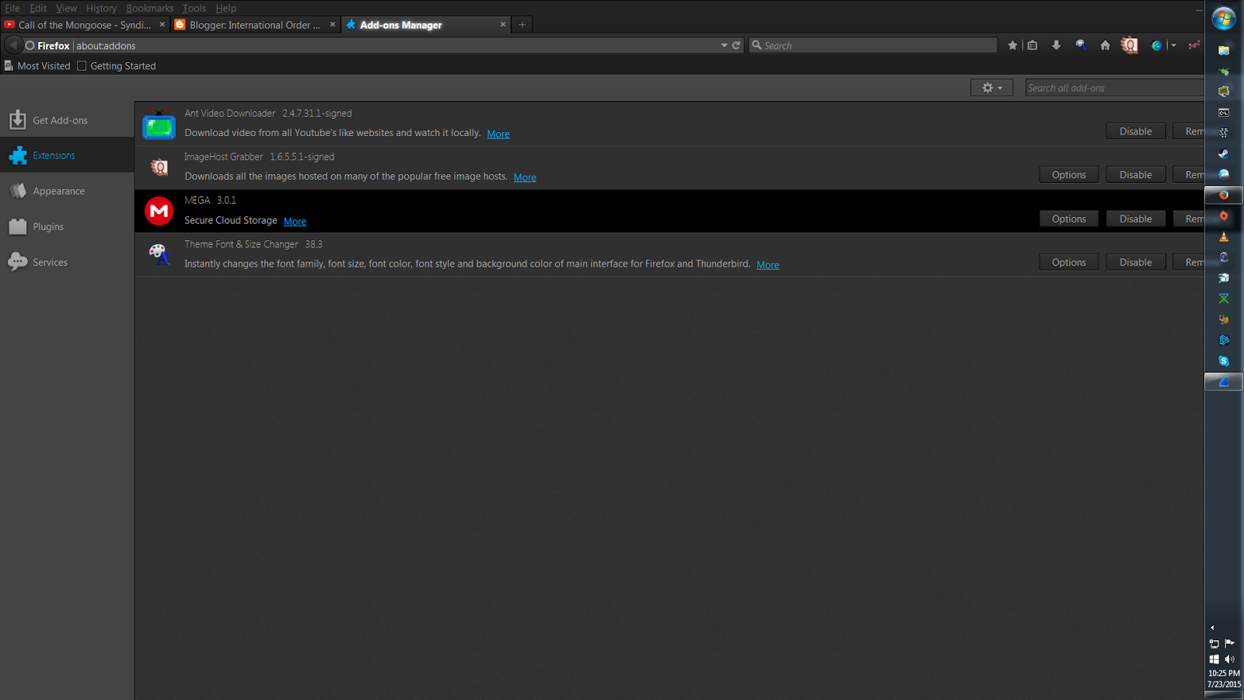Image resolution: width=1244 pixels, height=700 pixels.
Task: Open the add-ons tools gear menu
Action: 991,88
